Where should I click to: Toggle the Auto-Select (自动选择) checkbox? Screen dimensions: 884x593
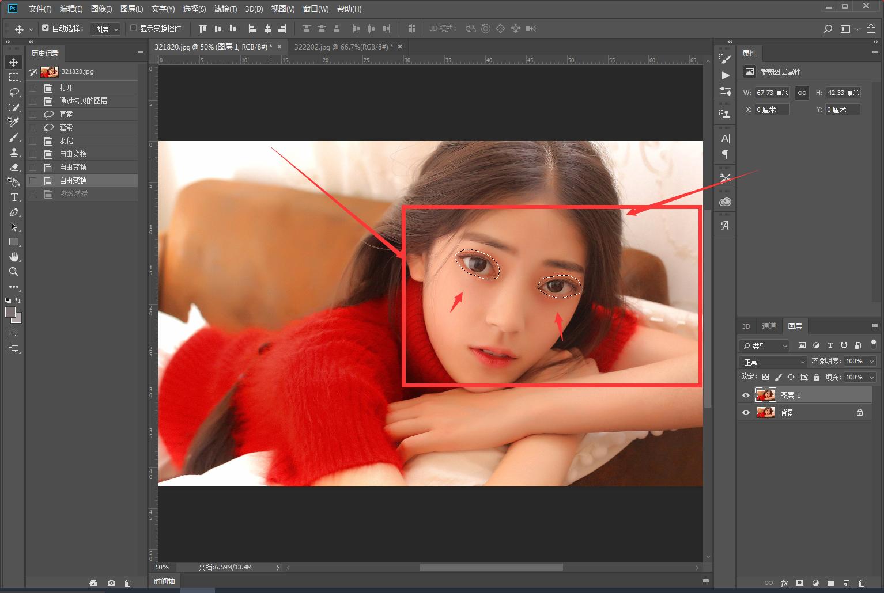point(46,28)
